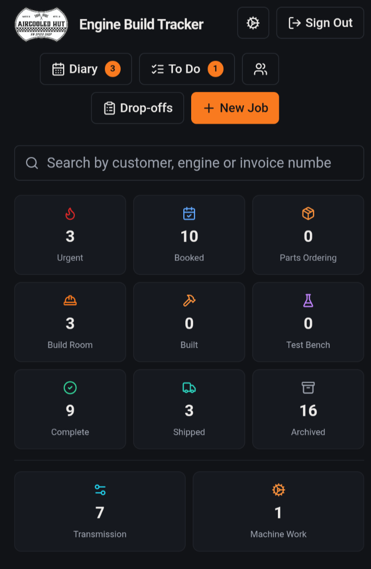Focus the customer/engine/invoice search field
Image resolution: width=371 pixels, height=569 pixels.
pos(189,163)
